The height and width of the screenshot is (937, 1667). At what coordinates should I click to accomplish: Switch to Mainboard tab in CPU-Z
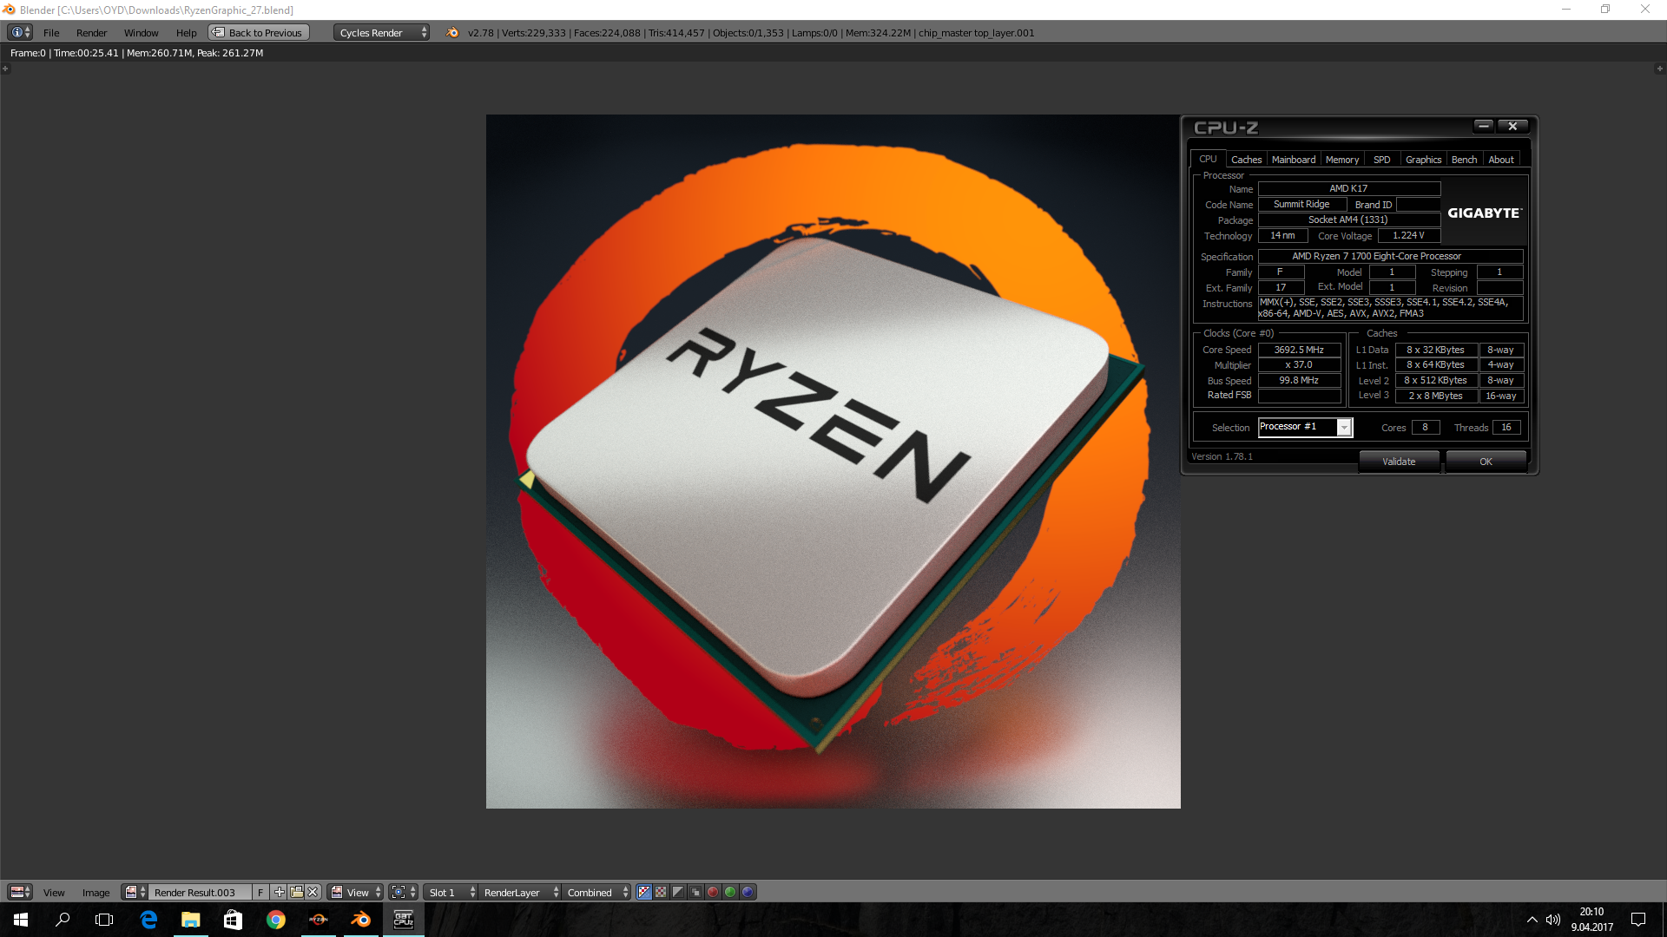[1293, 160]
